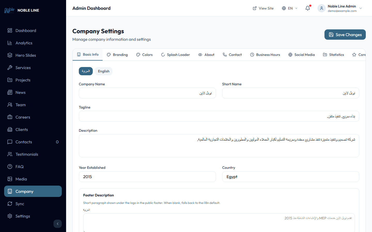
Task: Edit the Country field
Action: point(291,177)
